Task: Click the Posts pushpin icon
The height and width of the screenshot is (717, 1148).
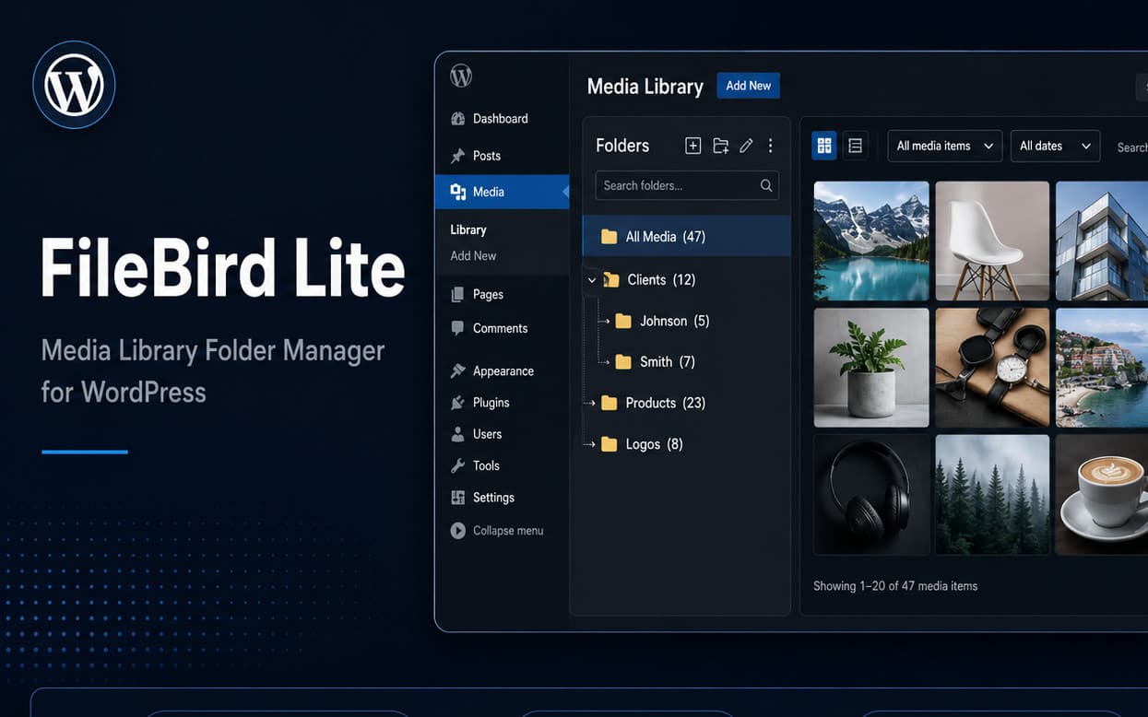Action: pyautogui.click(x=457, y=156)
